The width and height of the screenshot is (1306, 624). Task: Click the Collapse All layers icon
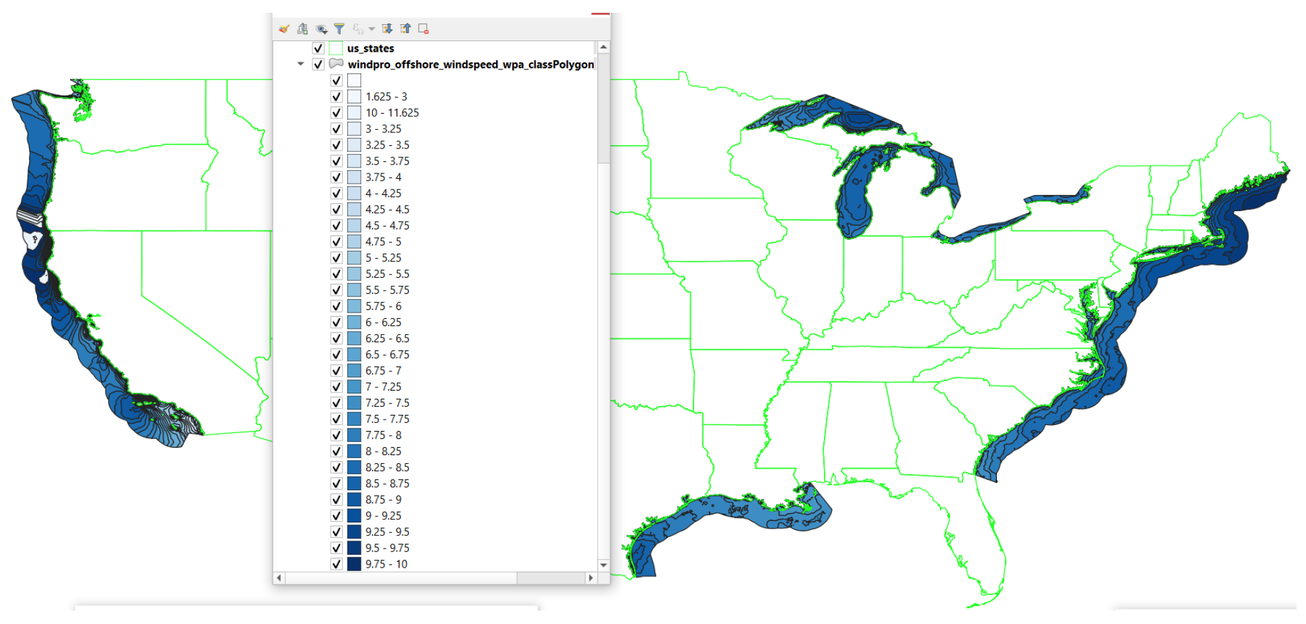(x=405, y=29)
